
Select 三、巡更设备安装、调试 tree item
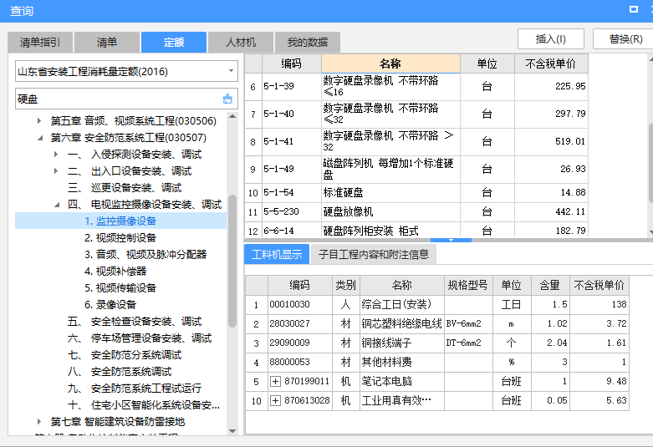click(125, 188)
